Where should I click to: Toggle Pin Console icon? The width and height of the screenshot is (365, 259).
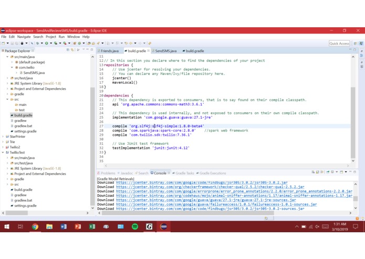coord(328,172)
